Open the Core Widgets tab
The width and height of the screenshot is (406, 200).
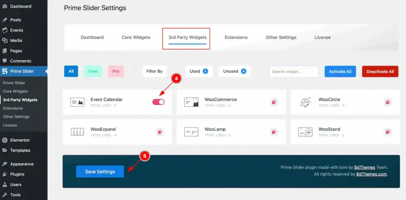(x=136, y=37)
